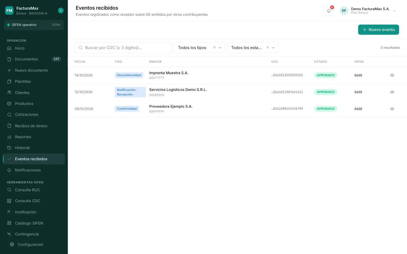Image resolution: width=407 pixels, height=254 pixels.
Task: Click the date 14/10/2026
Action: click(83, 75)
